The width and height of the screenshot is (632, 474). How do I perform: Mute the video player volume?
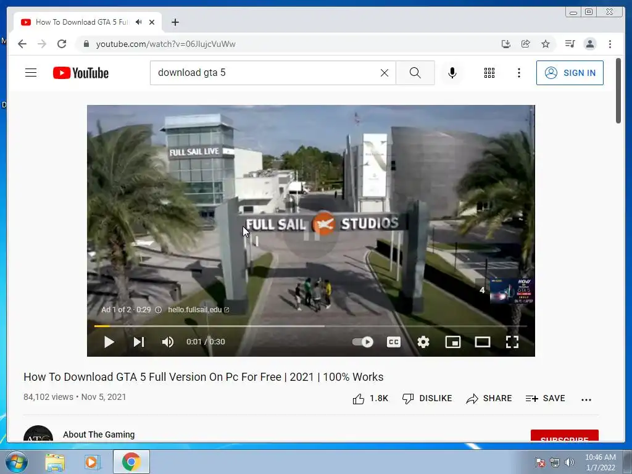[168, 342]
